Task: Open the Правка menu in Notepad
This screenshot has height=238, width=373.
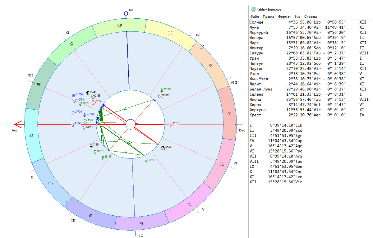Action: pyautogui.click(x=268, y=16)
